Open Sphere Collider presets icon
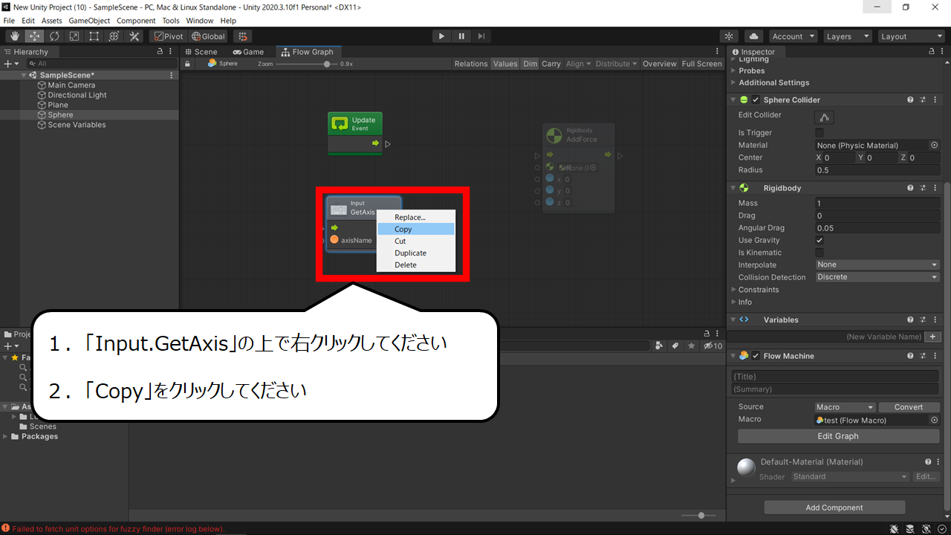 pos(923,100)
